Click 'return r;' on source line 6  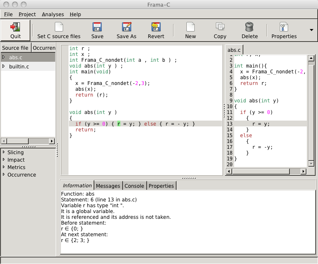click(253, 83)
